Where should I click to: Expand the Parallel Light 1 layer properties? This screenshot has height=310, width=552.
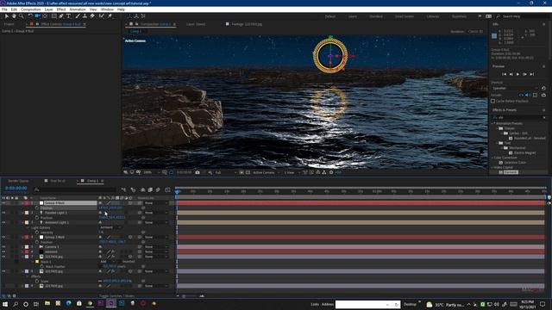[x=22, y=213]
